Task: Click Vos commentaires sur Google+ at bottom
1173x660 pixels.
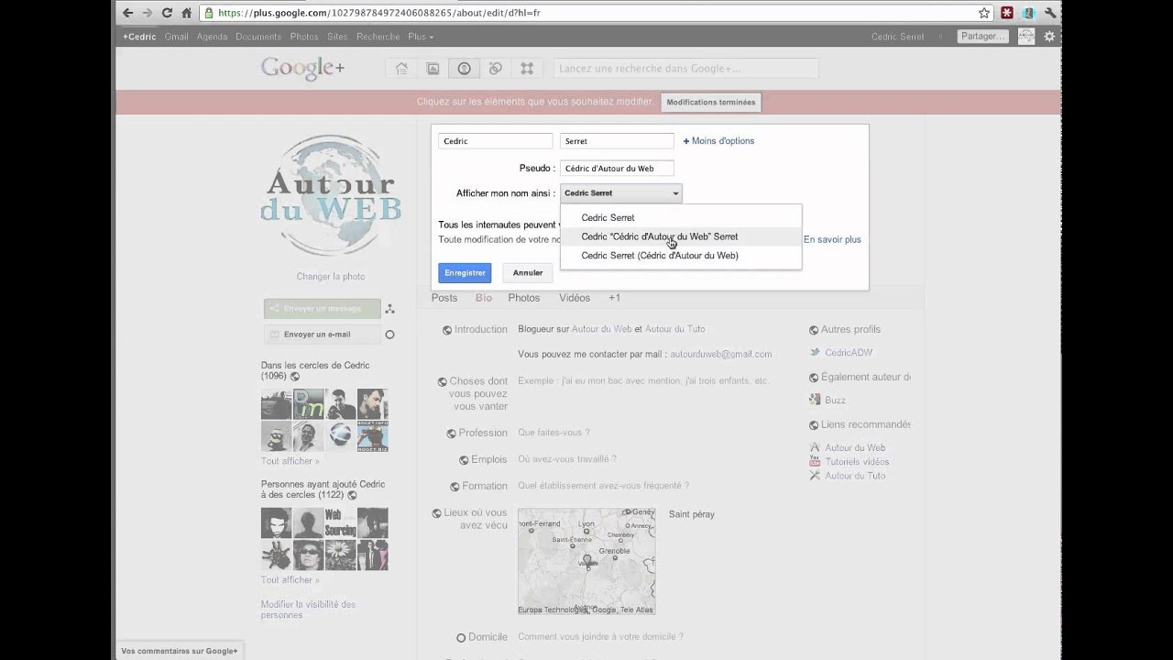Action: 180,651
